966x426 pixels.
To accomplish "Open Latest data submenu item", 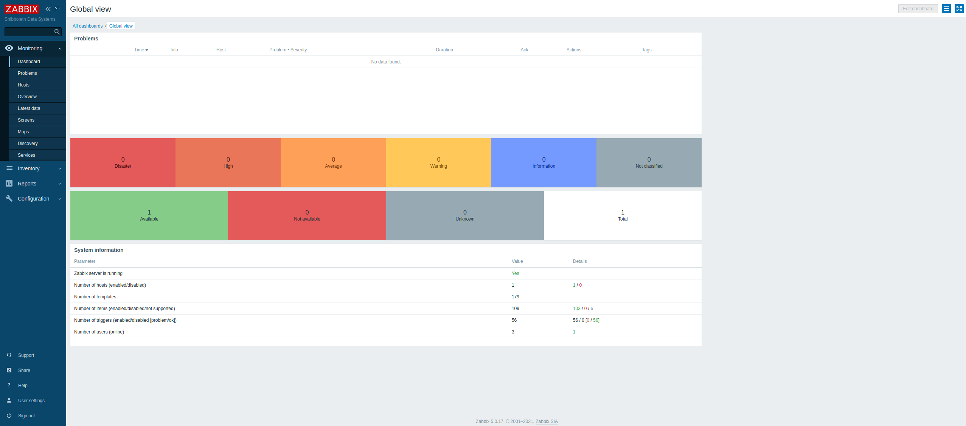I will pyautogui.click(x=29, y=108).
